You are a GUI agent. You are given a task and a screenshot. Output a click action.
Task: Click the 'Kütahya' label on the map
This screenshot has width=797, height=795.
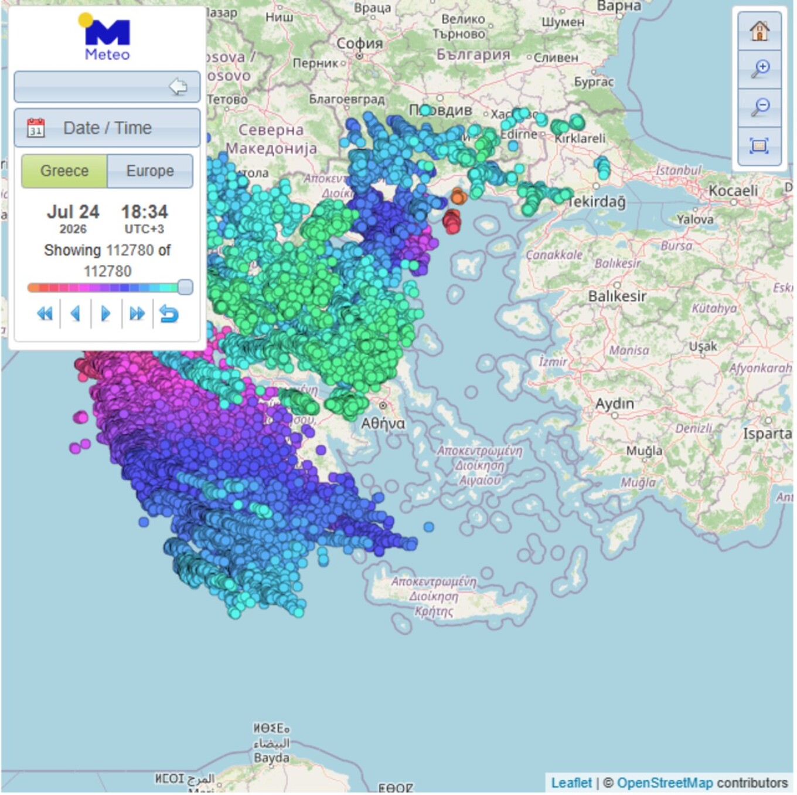(x=714, y=308)
